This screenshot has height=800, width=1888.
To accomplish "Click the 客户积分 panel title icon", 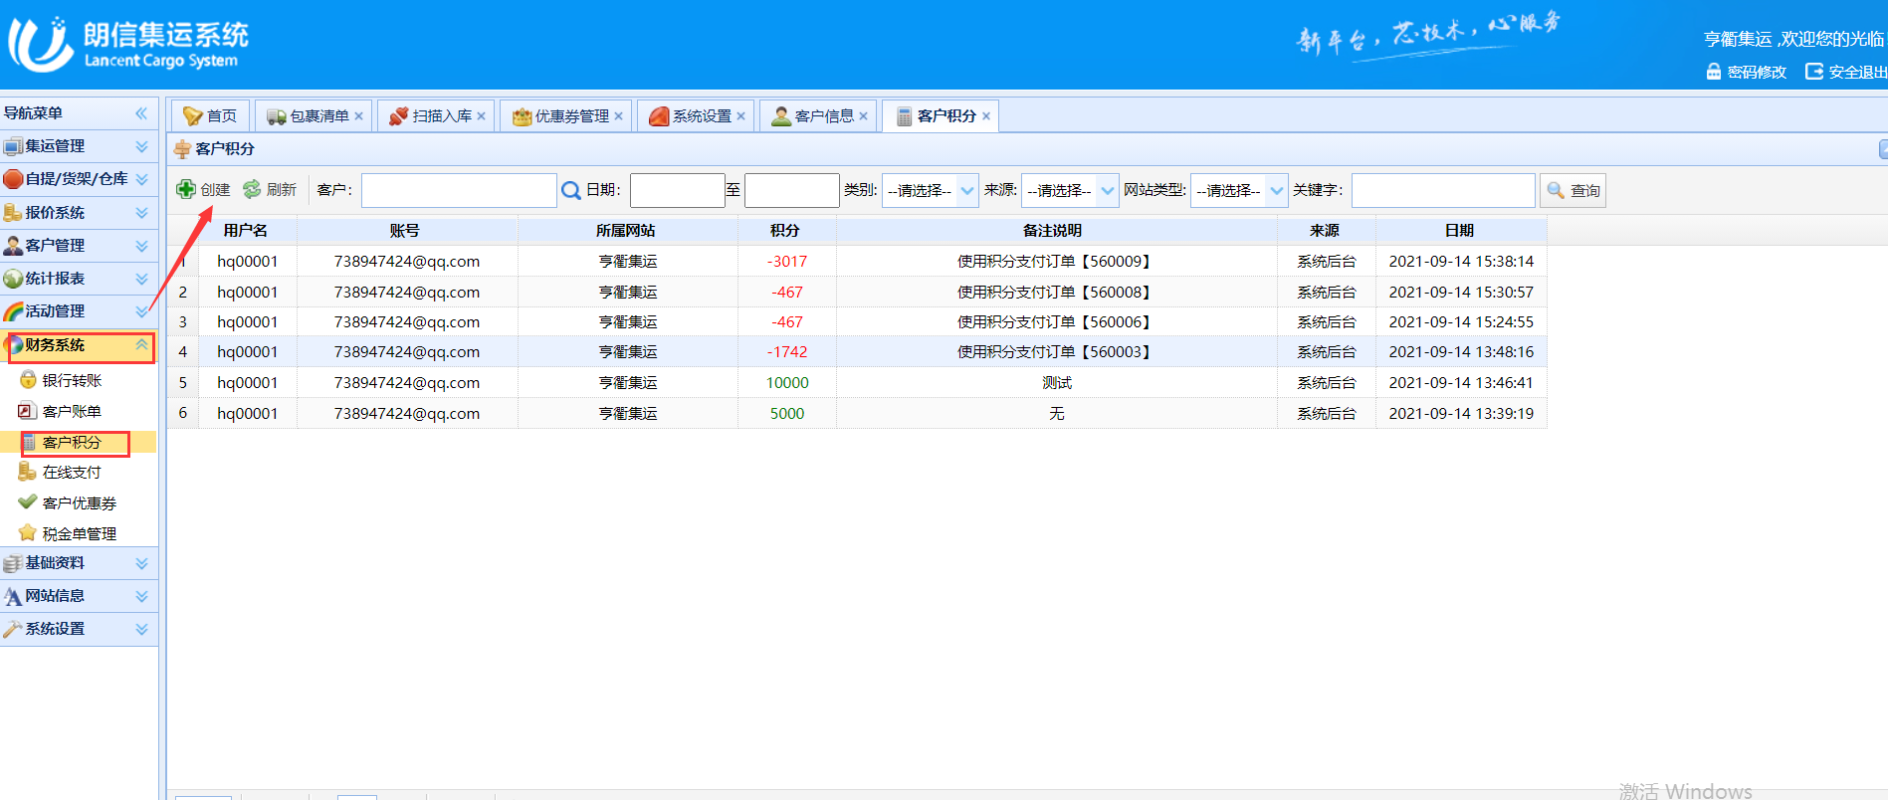I will pos(182,149).
